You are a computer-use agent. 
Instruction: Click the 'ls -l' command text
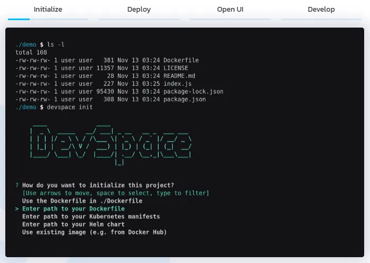(x=56, y=45)
